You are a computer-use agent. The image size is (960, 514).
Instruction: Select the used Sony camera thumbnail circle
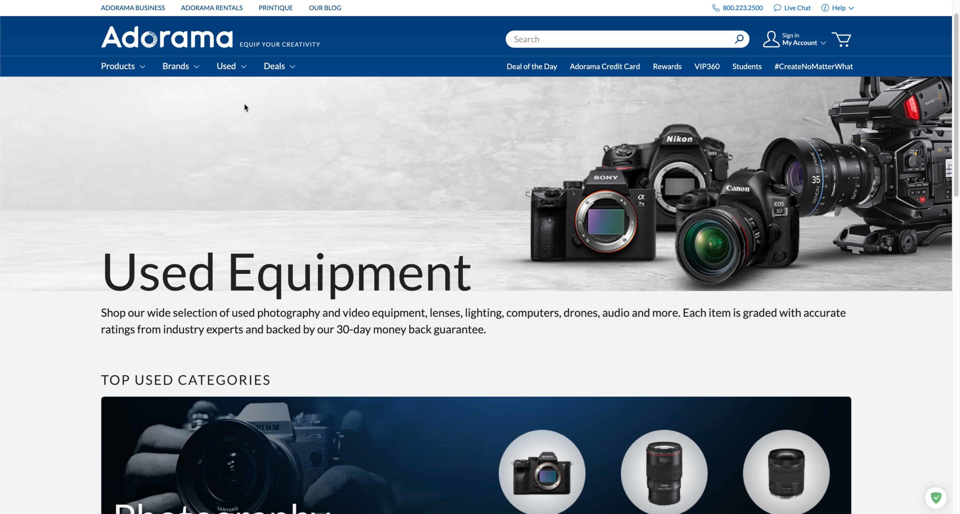coord(542,473)
